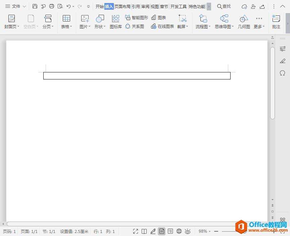Image resolution: width=290 pixels, height=236 pixels.
Task: Expand the 形状 shapes dropdown
Action: [x=100, y=26]
